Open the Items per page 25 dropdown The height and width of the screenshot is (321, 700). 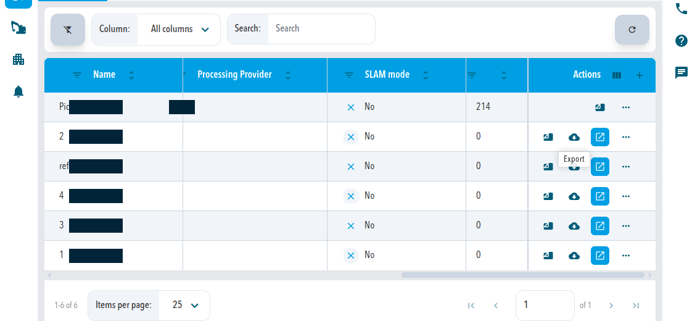[x=184, y=306]
